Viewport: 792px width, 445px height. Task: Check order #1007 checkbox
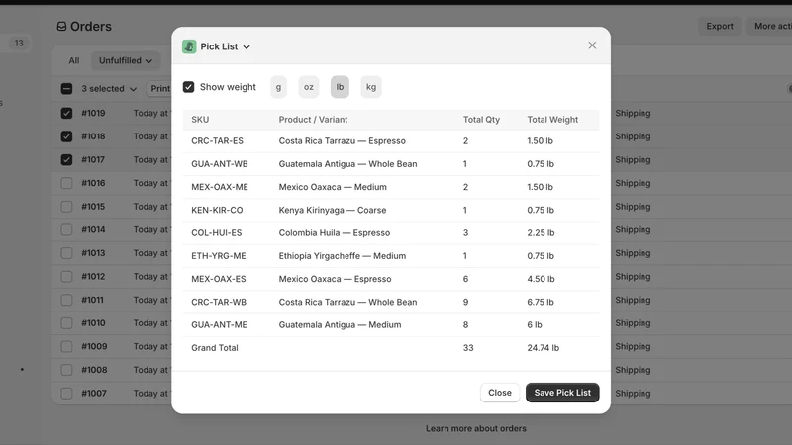pyautogui.click(x=66, y=393)
